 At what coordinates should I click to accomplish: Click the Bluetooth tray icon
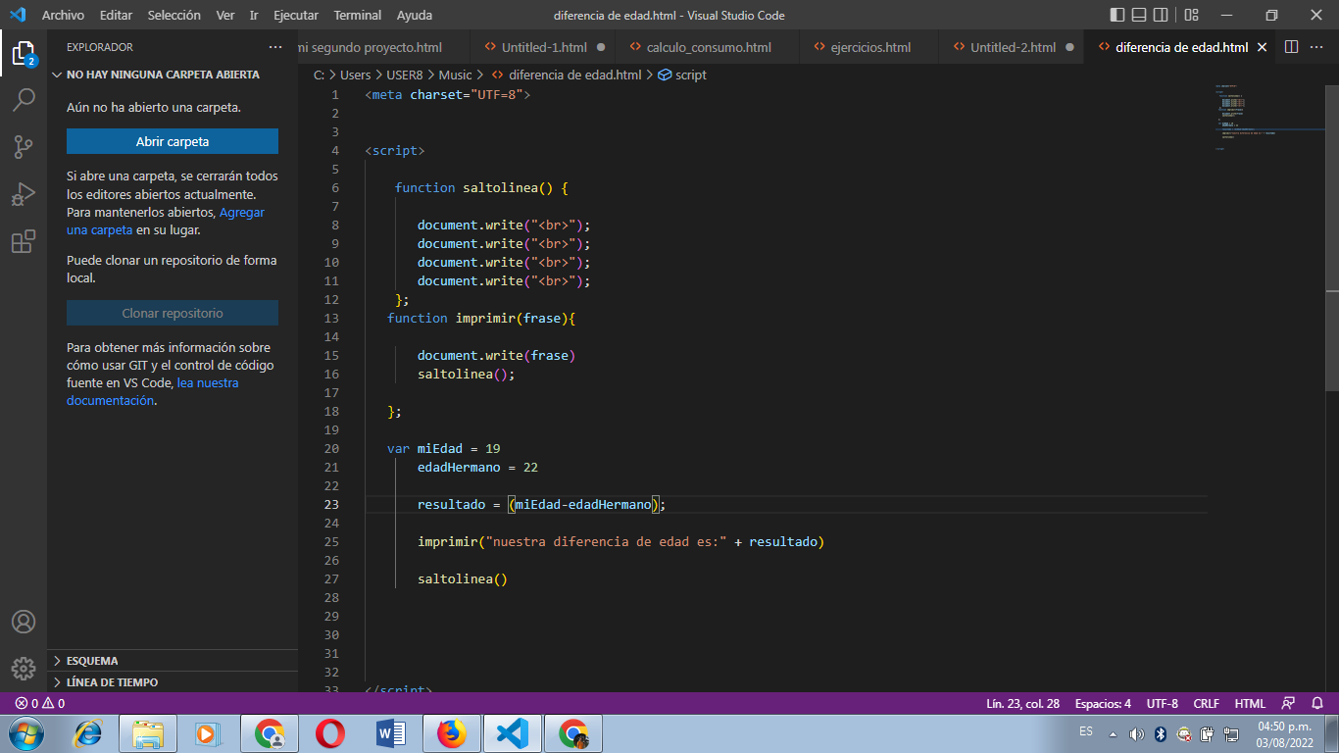[x=1160, y=734]
